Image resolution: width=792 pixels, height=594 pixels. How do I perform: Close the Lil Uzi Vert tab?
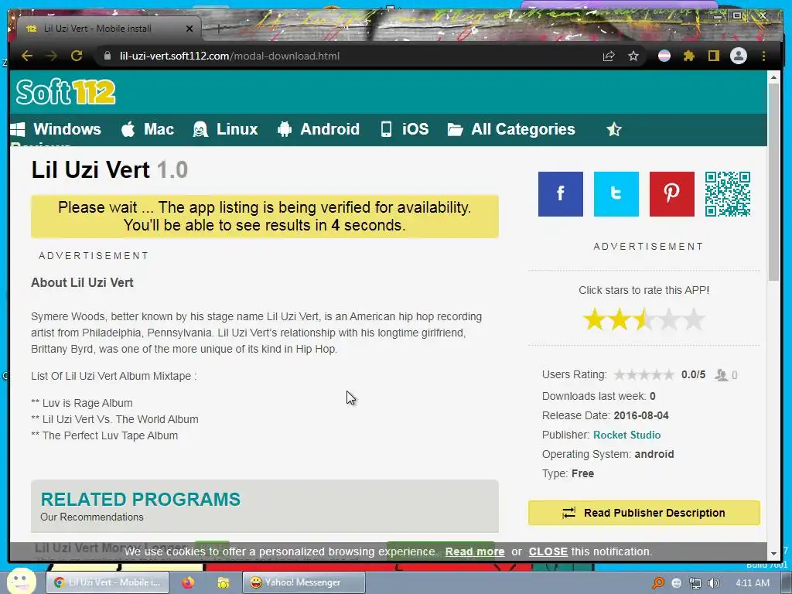(x=189, y=29)
